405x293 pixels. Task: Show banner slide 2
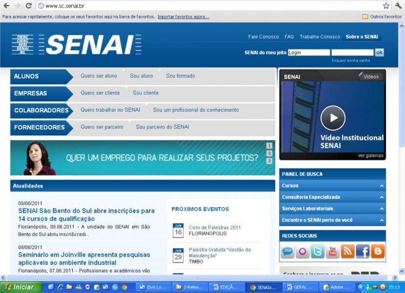coord(269,153)
